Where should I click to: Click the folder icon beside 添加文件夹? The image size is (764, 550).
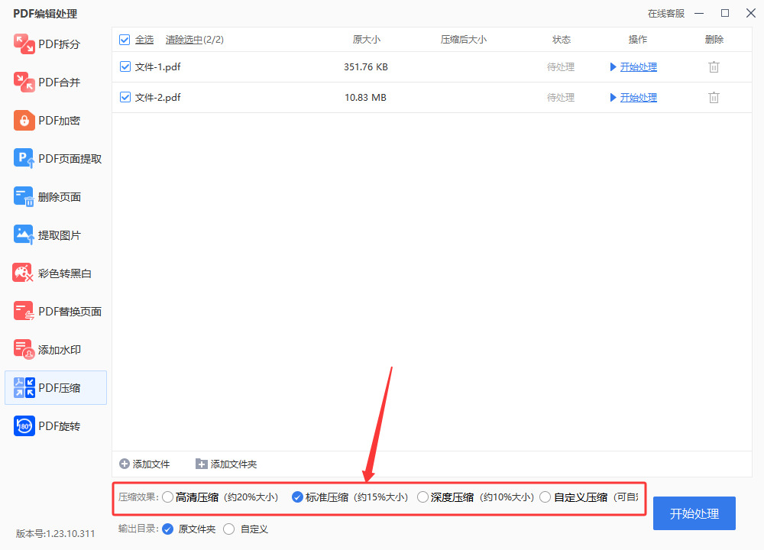[201, 464]
